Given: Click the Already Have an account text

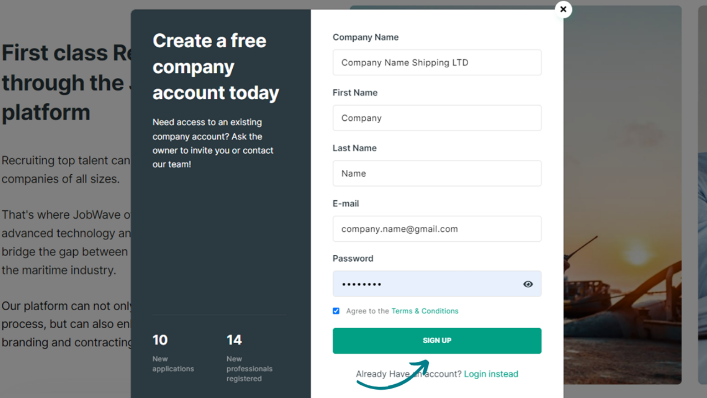Looking at the screenshot, I should [408, 374].
